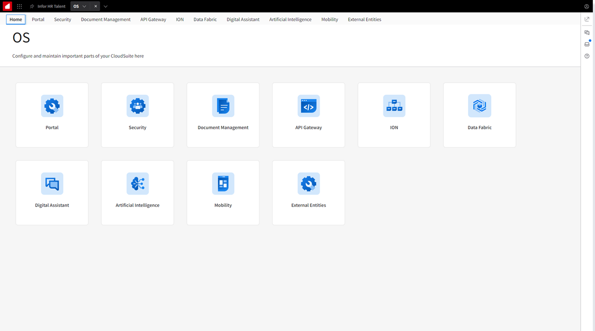Switch to the Portal tab
The height and width of the screenshot is (331, 595).
coord(38,19)
